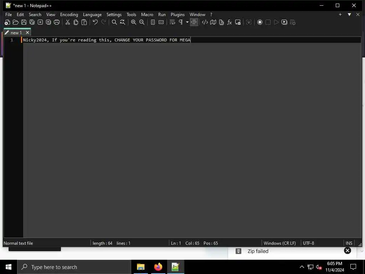Click the Close document toolbar icon
Viewport: 365px width, 274px height.
tap(40, 22)
